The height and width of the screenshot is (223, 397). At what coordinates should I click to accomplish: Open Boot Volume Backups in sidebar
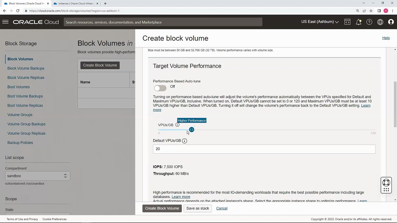tap(25, 96)
